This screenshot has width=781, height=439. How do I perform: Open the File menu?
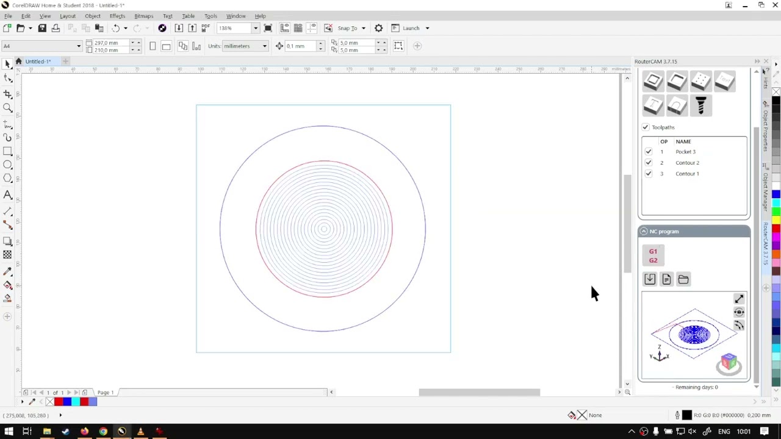[8, 16]
